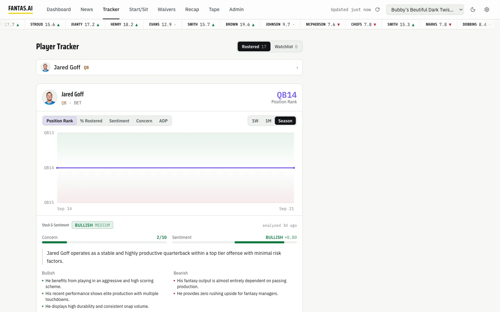Viewport: 500px width, 312px height.
Task: Toggle dark mode moon icon
Action: click(x=473, y=10)
